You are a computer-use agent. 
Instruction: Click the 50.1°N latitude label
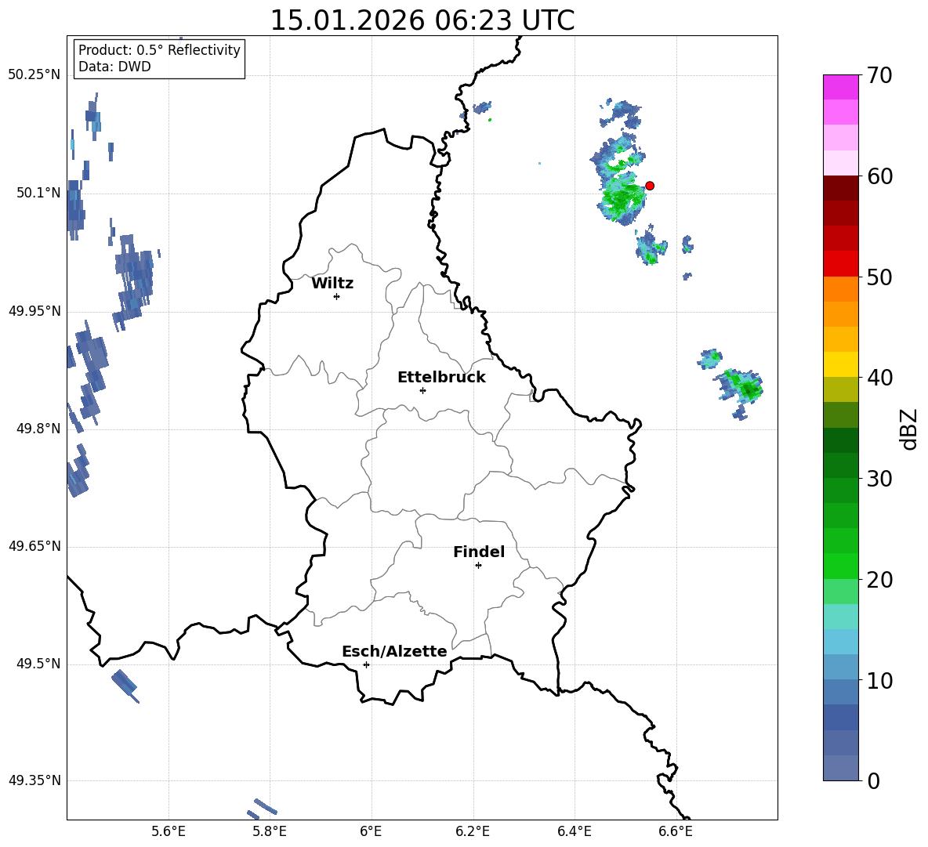[38, 193]
